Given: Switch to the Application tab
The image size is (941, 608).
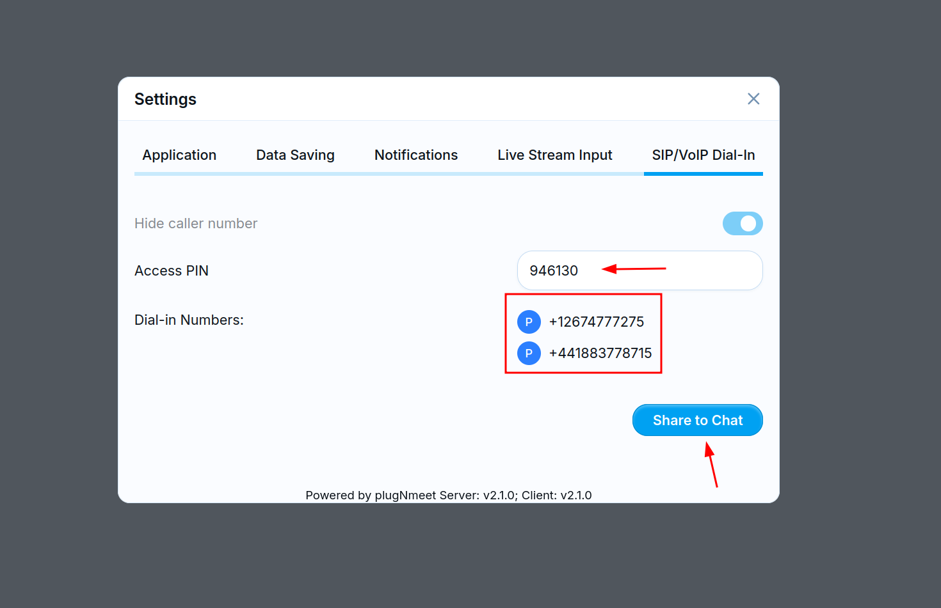Looking at the screenshot, I should pos(179,155).
